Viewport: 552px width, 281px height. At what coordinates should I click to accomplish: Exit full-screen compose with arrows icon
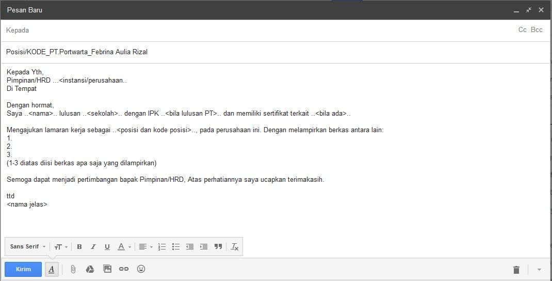tap(529, 10)
